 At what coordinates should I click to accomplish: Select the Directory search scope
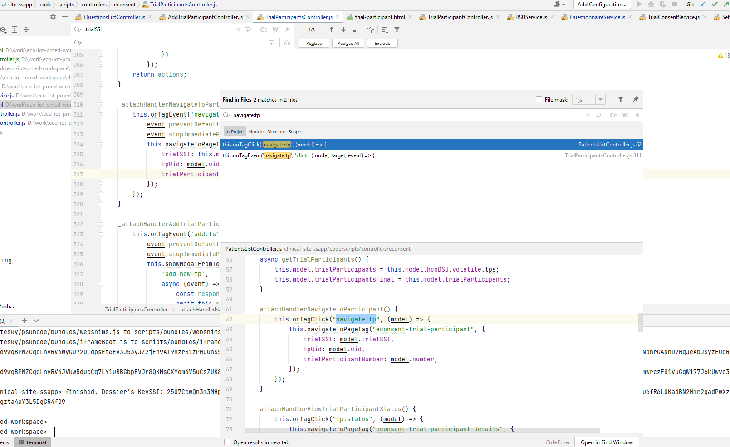(x=276, y=132)
